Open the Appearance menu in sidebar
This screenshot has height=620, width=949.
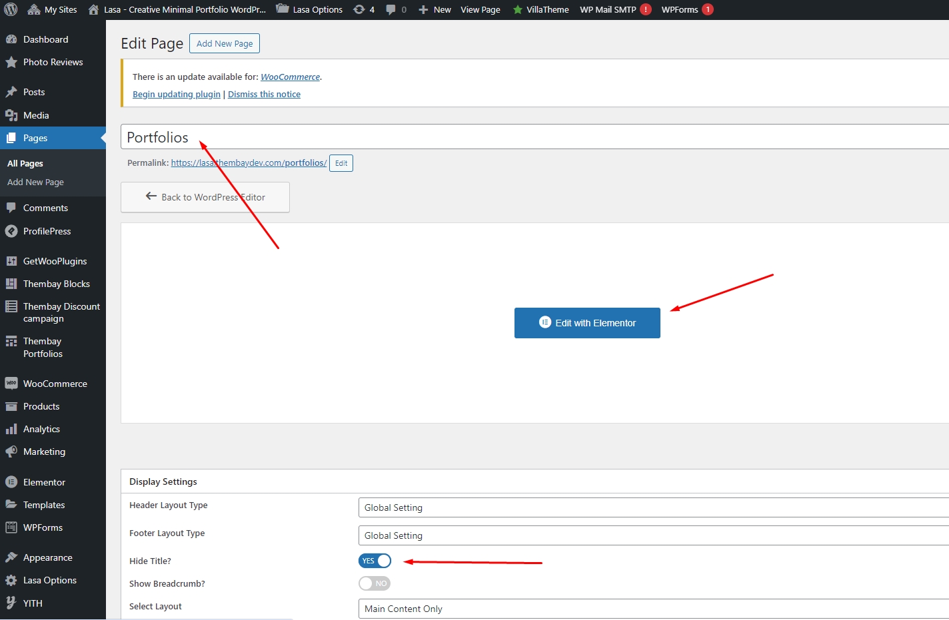[47, 557]
